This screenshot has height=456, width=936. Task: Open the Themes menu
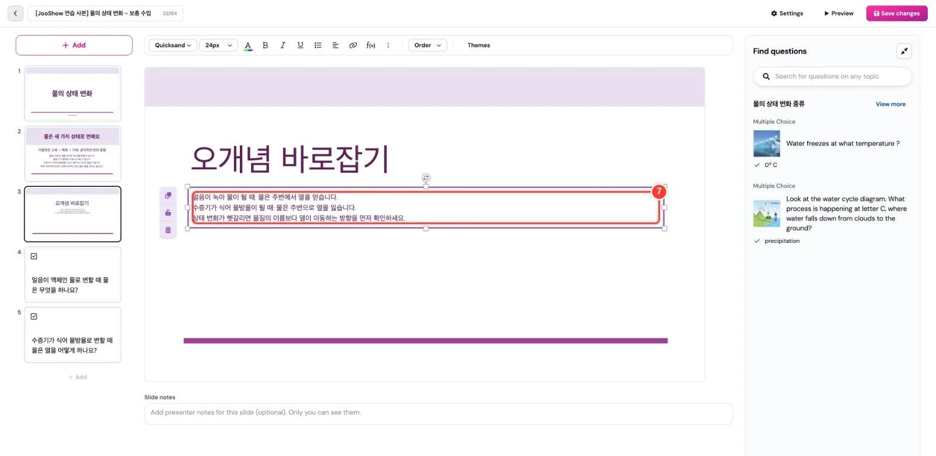pyautogui.click(x=479, y=46)
